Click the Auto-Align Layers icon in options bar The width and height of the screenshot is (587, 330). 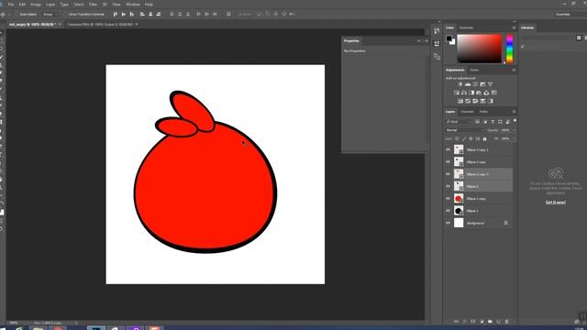228,15
